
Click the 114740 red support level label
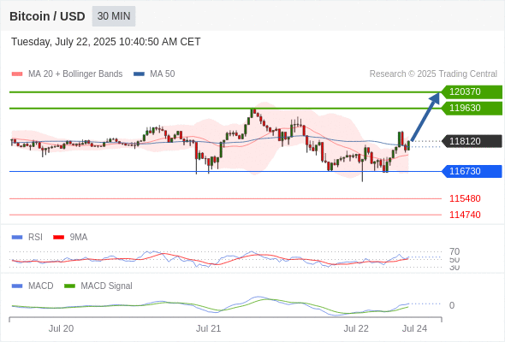(x=465, y=215)
